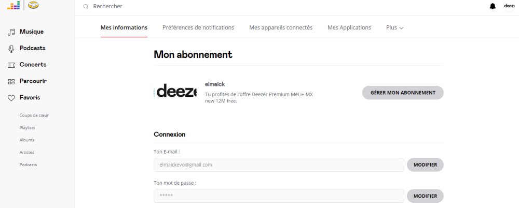Click the Musique note icon
519x208 pixels.
click(11, 32)
